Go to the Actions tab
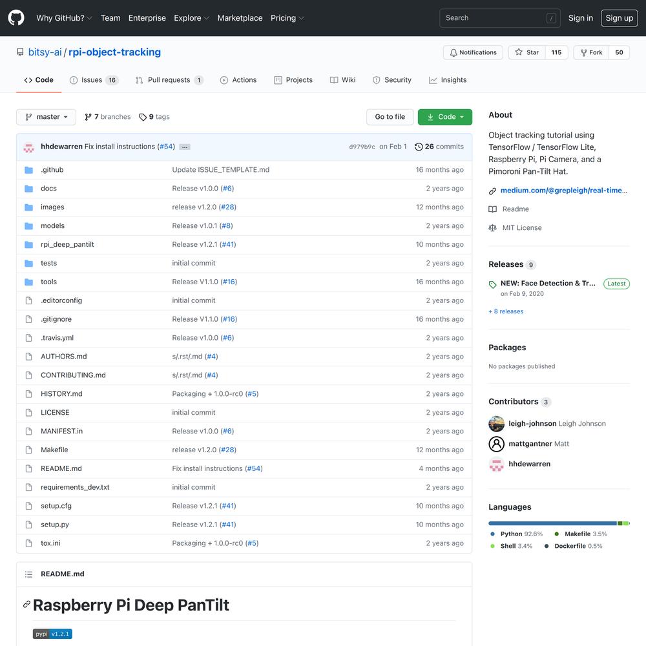The image size is (646, 646). 238,80
